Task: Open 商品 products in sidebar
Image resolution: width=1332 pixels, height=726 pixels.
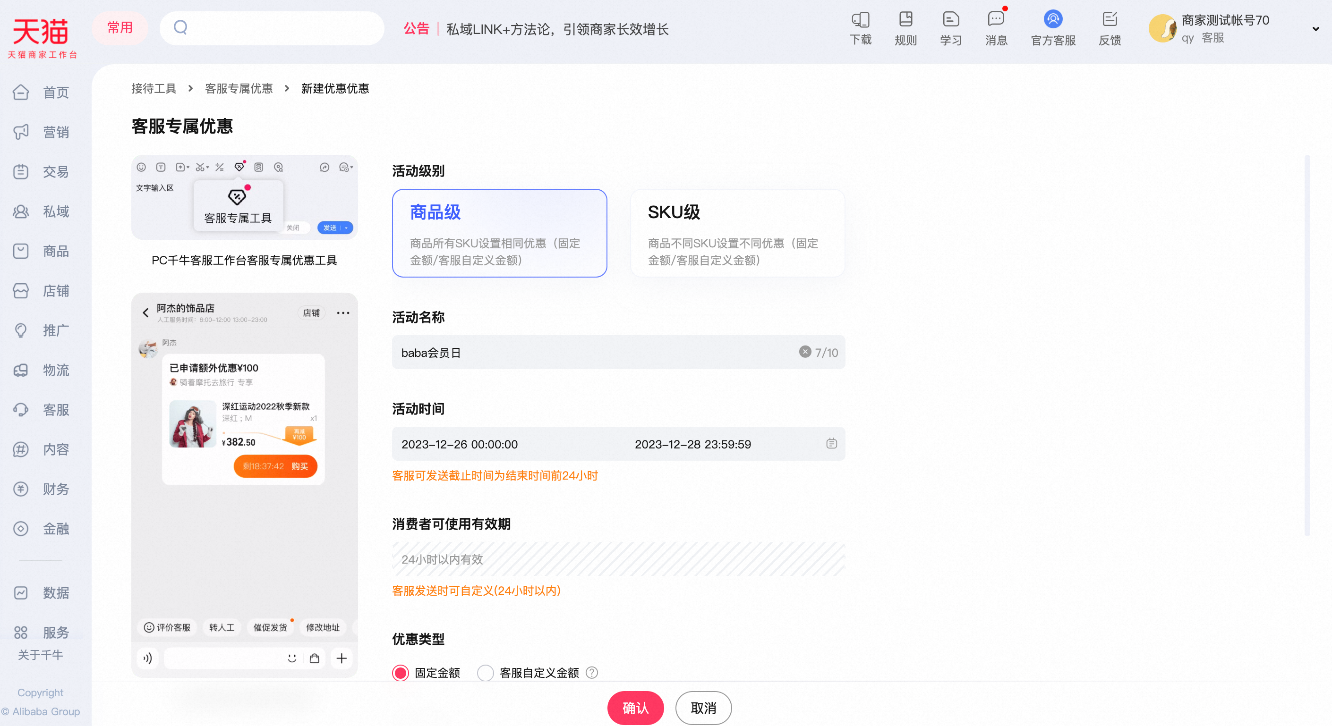Action: click(x=41, y=251)
